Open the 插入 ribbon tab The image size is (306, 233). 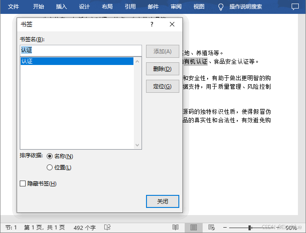(x=61, y=7)
